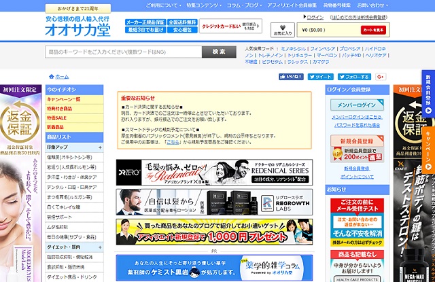Viewport: 435px width, 282px height.
Task: Click the プロペシア popular search word
Action: pos(350,49)
